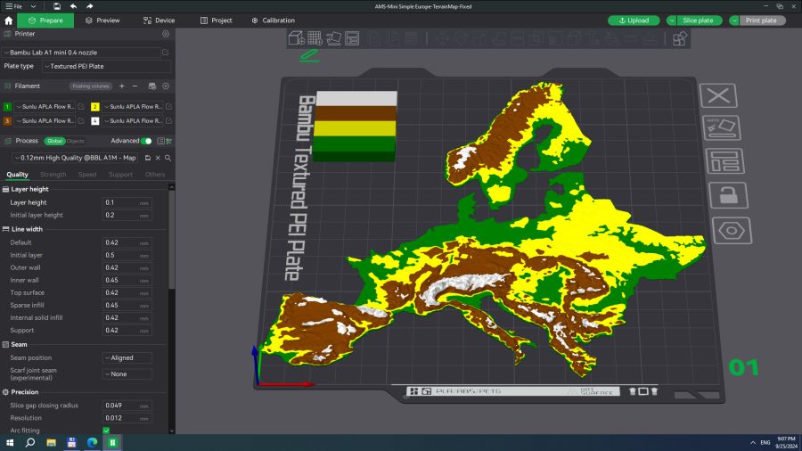Open the compare presets icon next to Advanced
The height and width of the screenshot is (451, 802).
click(169, 141)
